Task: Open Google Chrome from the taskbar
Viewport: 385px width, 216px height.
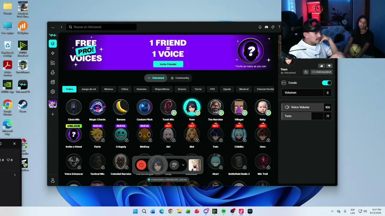Action: coord(171,211)
